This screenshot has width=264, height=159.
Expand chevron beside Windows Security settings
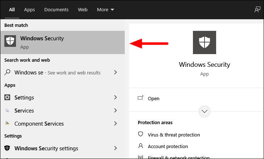click(115, 148)
